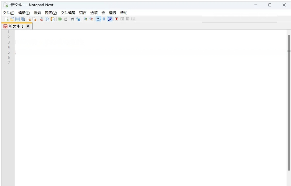Click the Zoom Out magnifier icon
The height and width of the screenshot is (186, 291).
tap(91, 19)
